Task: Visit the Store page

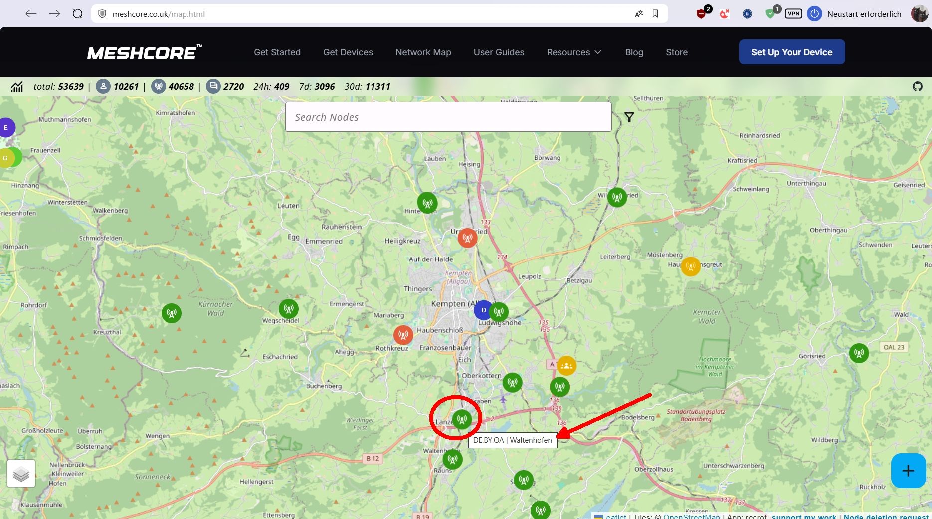Action: click(x=677, y=52)
